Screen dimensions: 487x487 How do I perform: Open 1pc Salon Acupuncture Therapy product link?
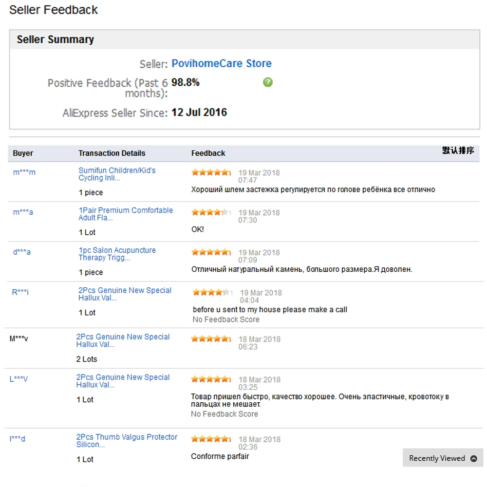pyautogui.click(x=117, y=254)
